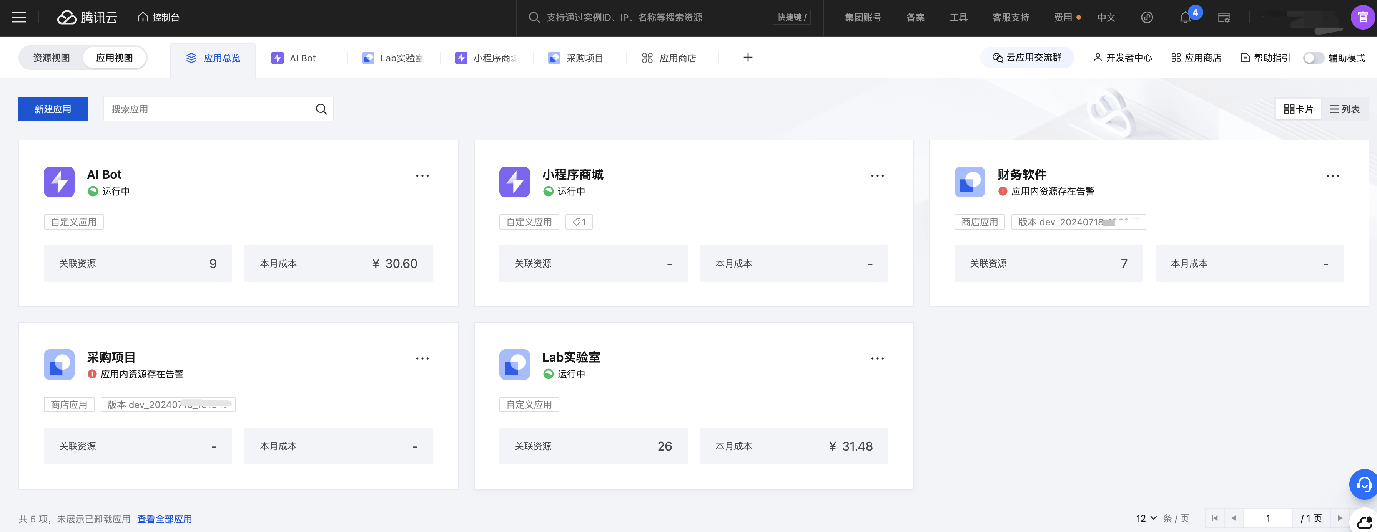Open the notifications bell
Screen dimensions: 1377x532
1185,18
